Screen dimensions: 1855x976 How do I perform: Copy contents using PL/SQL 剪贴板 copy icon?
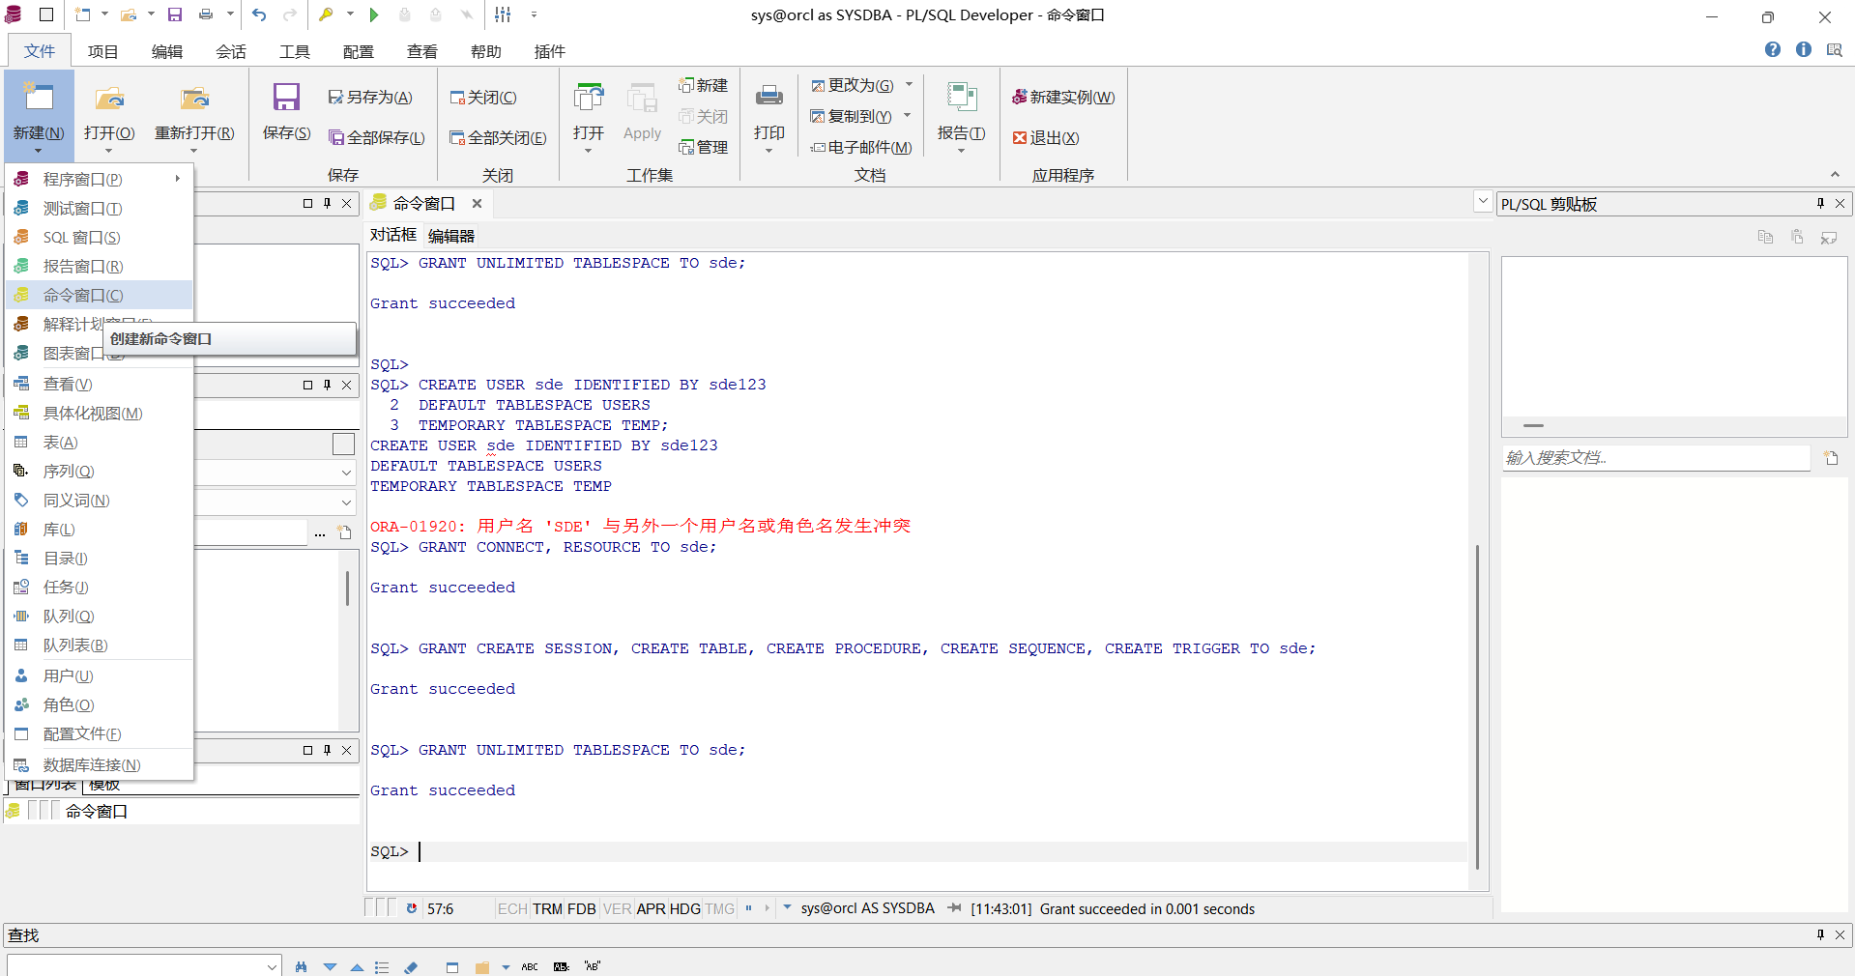(x=1765, y=237)
